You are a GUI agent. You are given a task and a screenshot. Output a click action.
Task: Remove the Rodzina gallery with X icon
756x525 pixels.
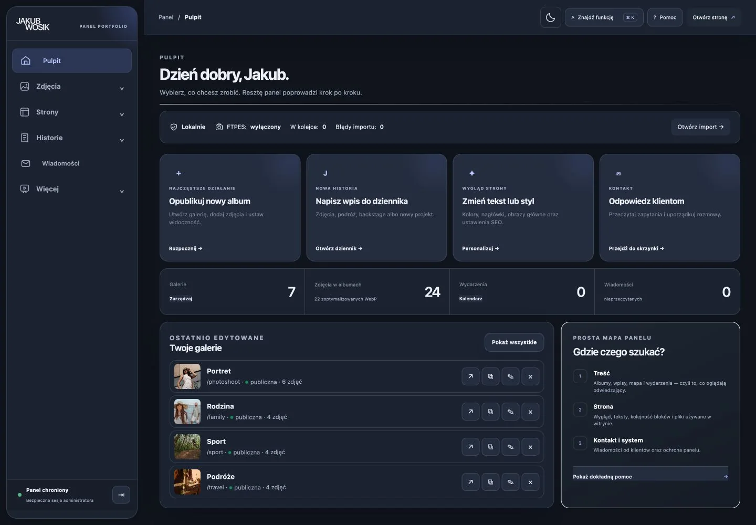(530, 412)
